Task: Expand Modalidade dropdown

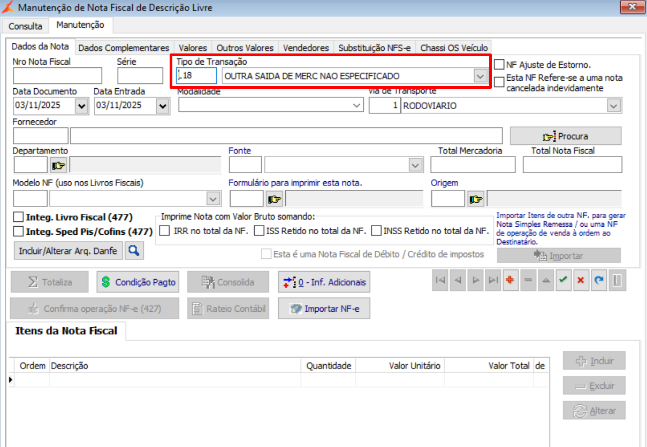Action: point(357,106)
